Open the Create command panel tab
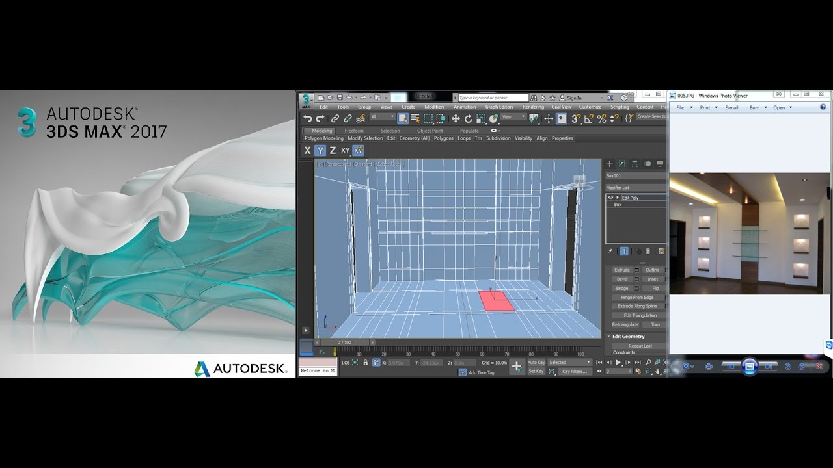The image size is (833, 468). tap(610, 164)
